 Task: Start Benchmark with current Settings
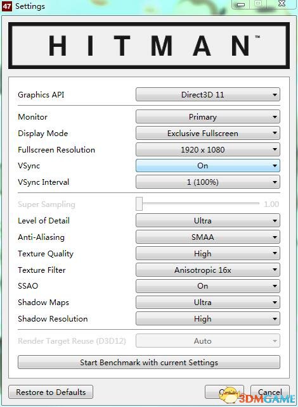[149, 362]
